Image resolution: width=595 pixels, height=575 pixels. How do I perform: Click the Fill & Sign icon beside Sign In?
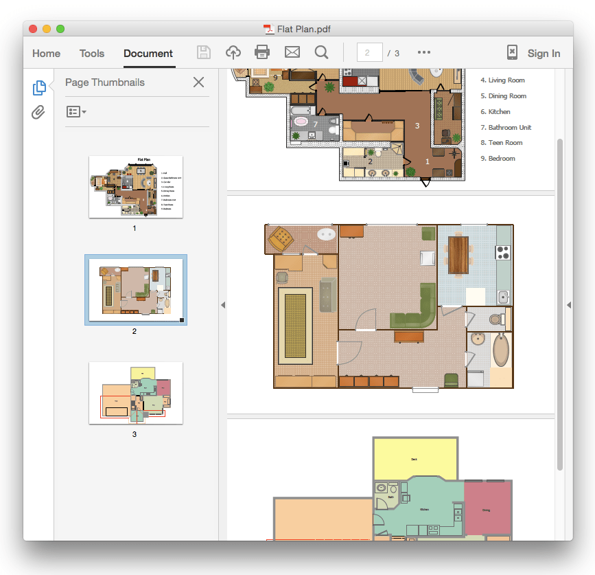click(511, 52)
